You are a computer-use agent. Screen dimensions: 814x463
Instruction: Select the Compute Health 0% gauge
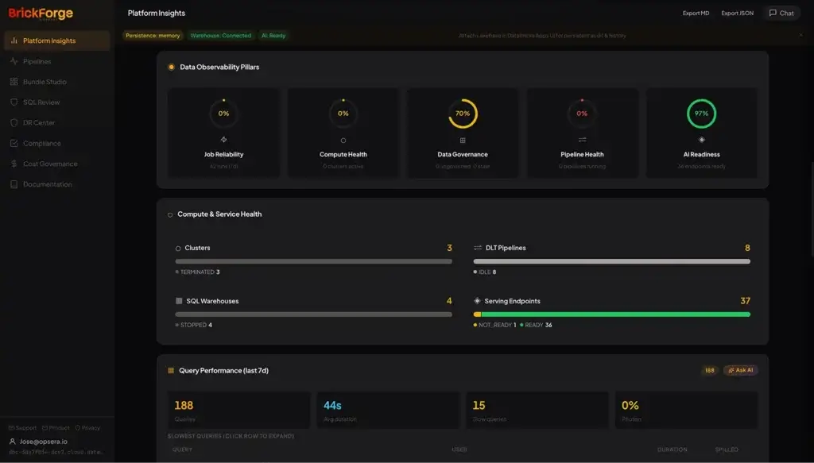click(343, 114)
